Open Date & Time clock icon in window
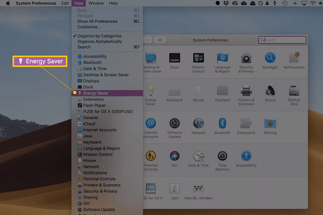 pyautogui.click(x=198, y=156)
